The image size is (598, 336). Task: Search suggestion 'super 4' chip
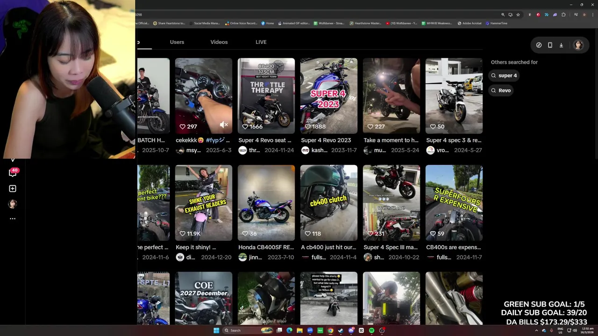[504, 76]
